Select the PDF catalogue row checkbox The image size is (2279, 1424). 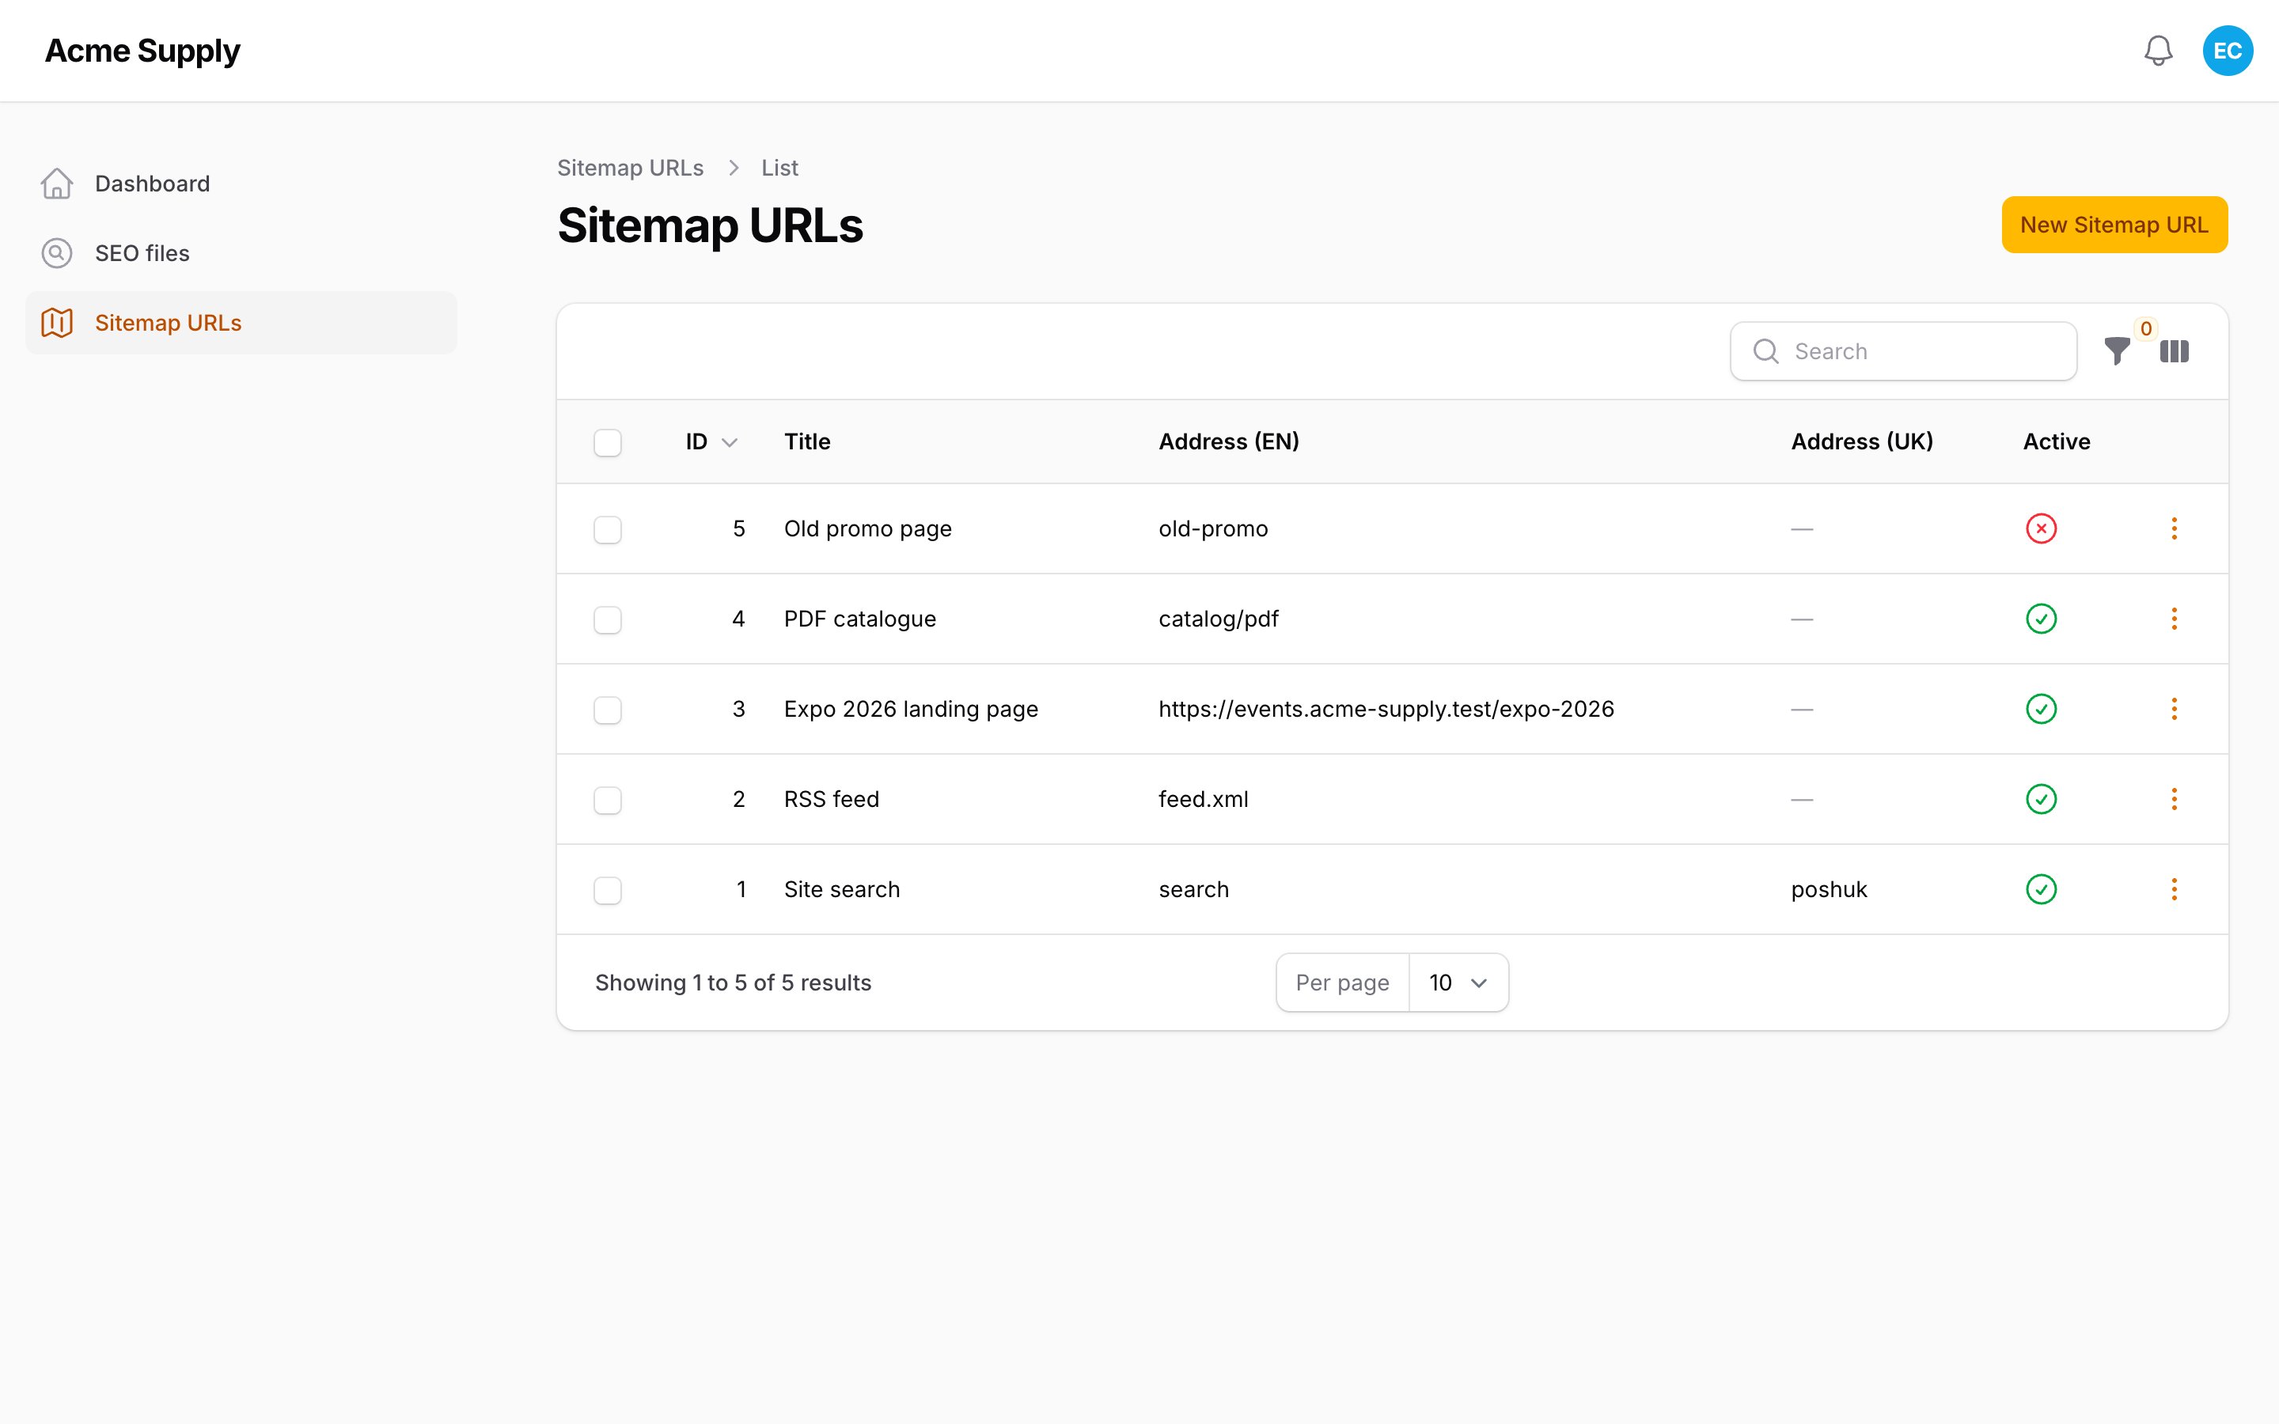pyautogui.click(x=608, y=619)
